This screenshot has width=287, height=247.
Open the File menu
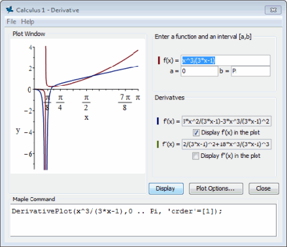11,22
